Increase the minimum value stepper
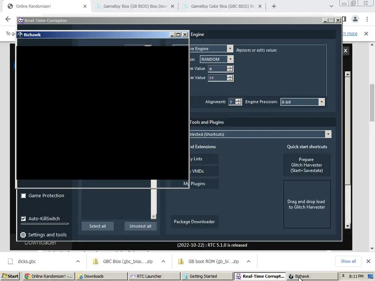The height and width of the screenshot is (281, 375). (x=230, y=67)
